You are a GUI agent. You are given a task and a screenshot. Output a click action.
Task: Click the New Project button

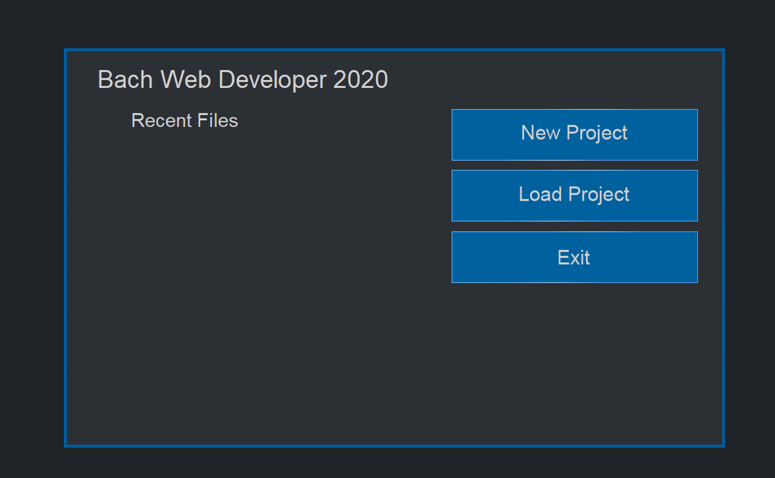click(x=574, y=135)
